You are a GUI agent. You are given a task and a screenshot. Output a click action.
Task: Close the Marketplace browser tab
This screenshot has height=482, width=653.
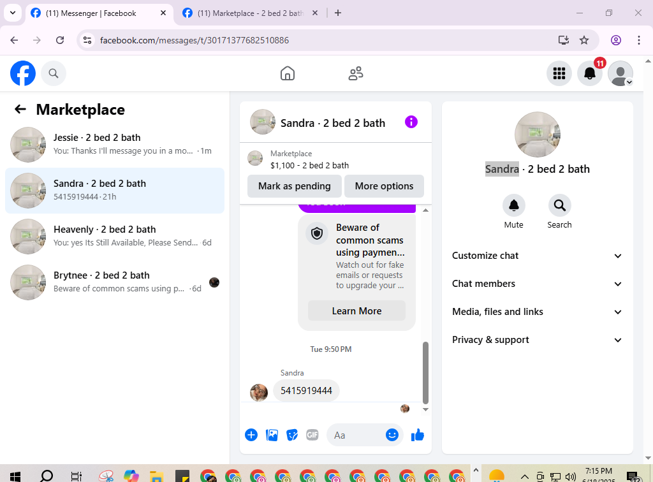point(315,13)
